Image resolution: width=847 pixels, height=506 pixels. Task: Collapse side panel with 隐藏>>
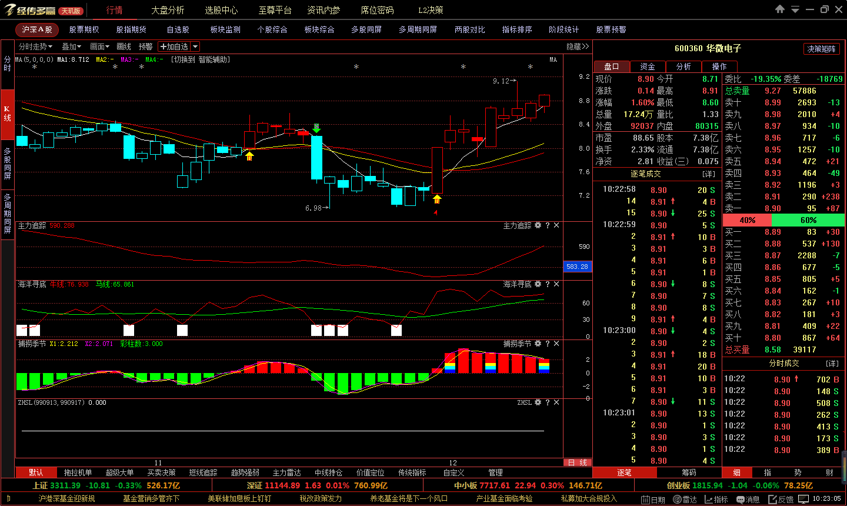click(578, 46)
